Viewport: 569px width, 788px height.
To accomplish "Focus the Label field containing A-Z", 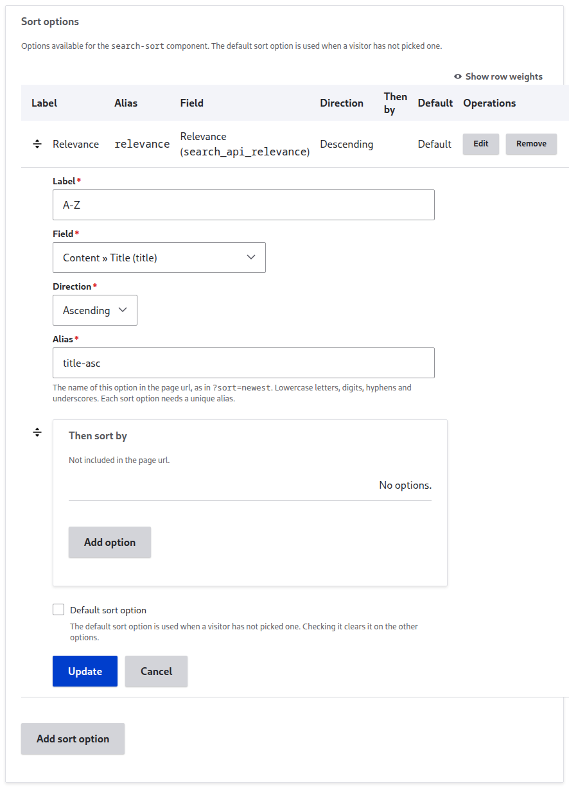I will tap(243, 205).
